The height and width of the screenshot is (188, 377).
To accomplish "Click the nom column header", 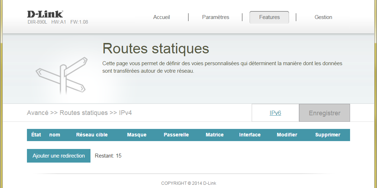I will pyautogui.click(x=55, y=135).
